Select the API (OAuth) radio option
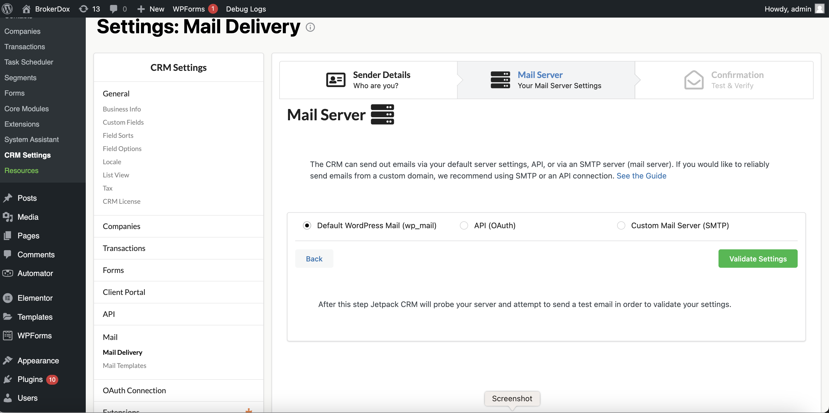This screenshot has height=413, width=829. point(464,226)
